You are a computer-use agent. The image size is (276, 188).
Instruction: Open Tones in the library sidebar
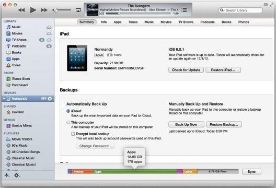tap(16, 65)
